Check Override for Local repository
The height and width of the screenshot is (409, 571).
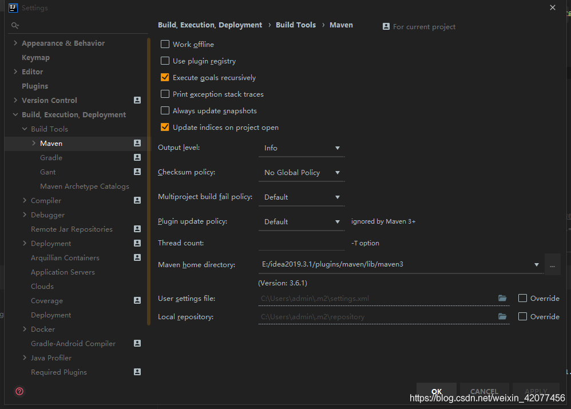click(x=522, y=316)
